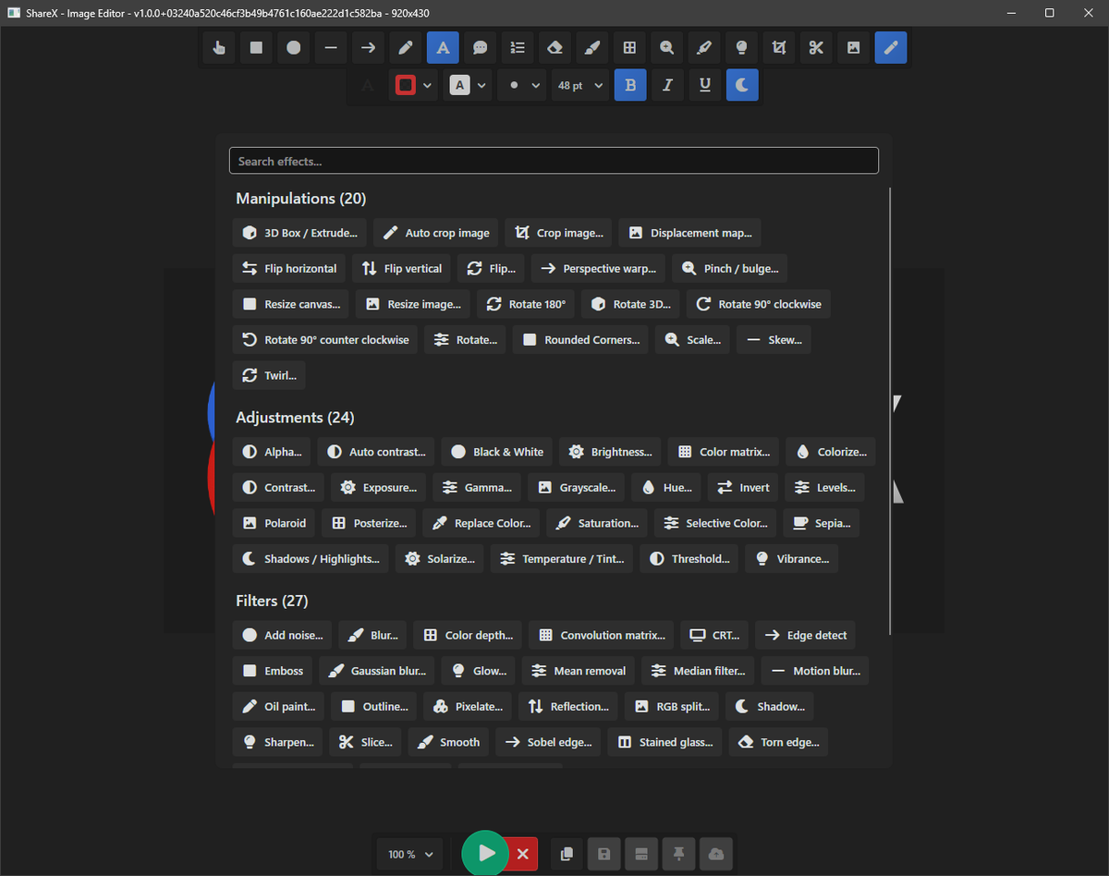Apply Auto crop image

[436, 233]
